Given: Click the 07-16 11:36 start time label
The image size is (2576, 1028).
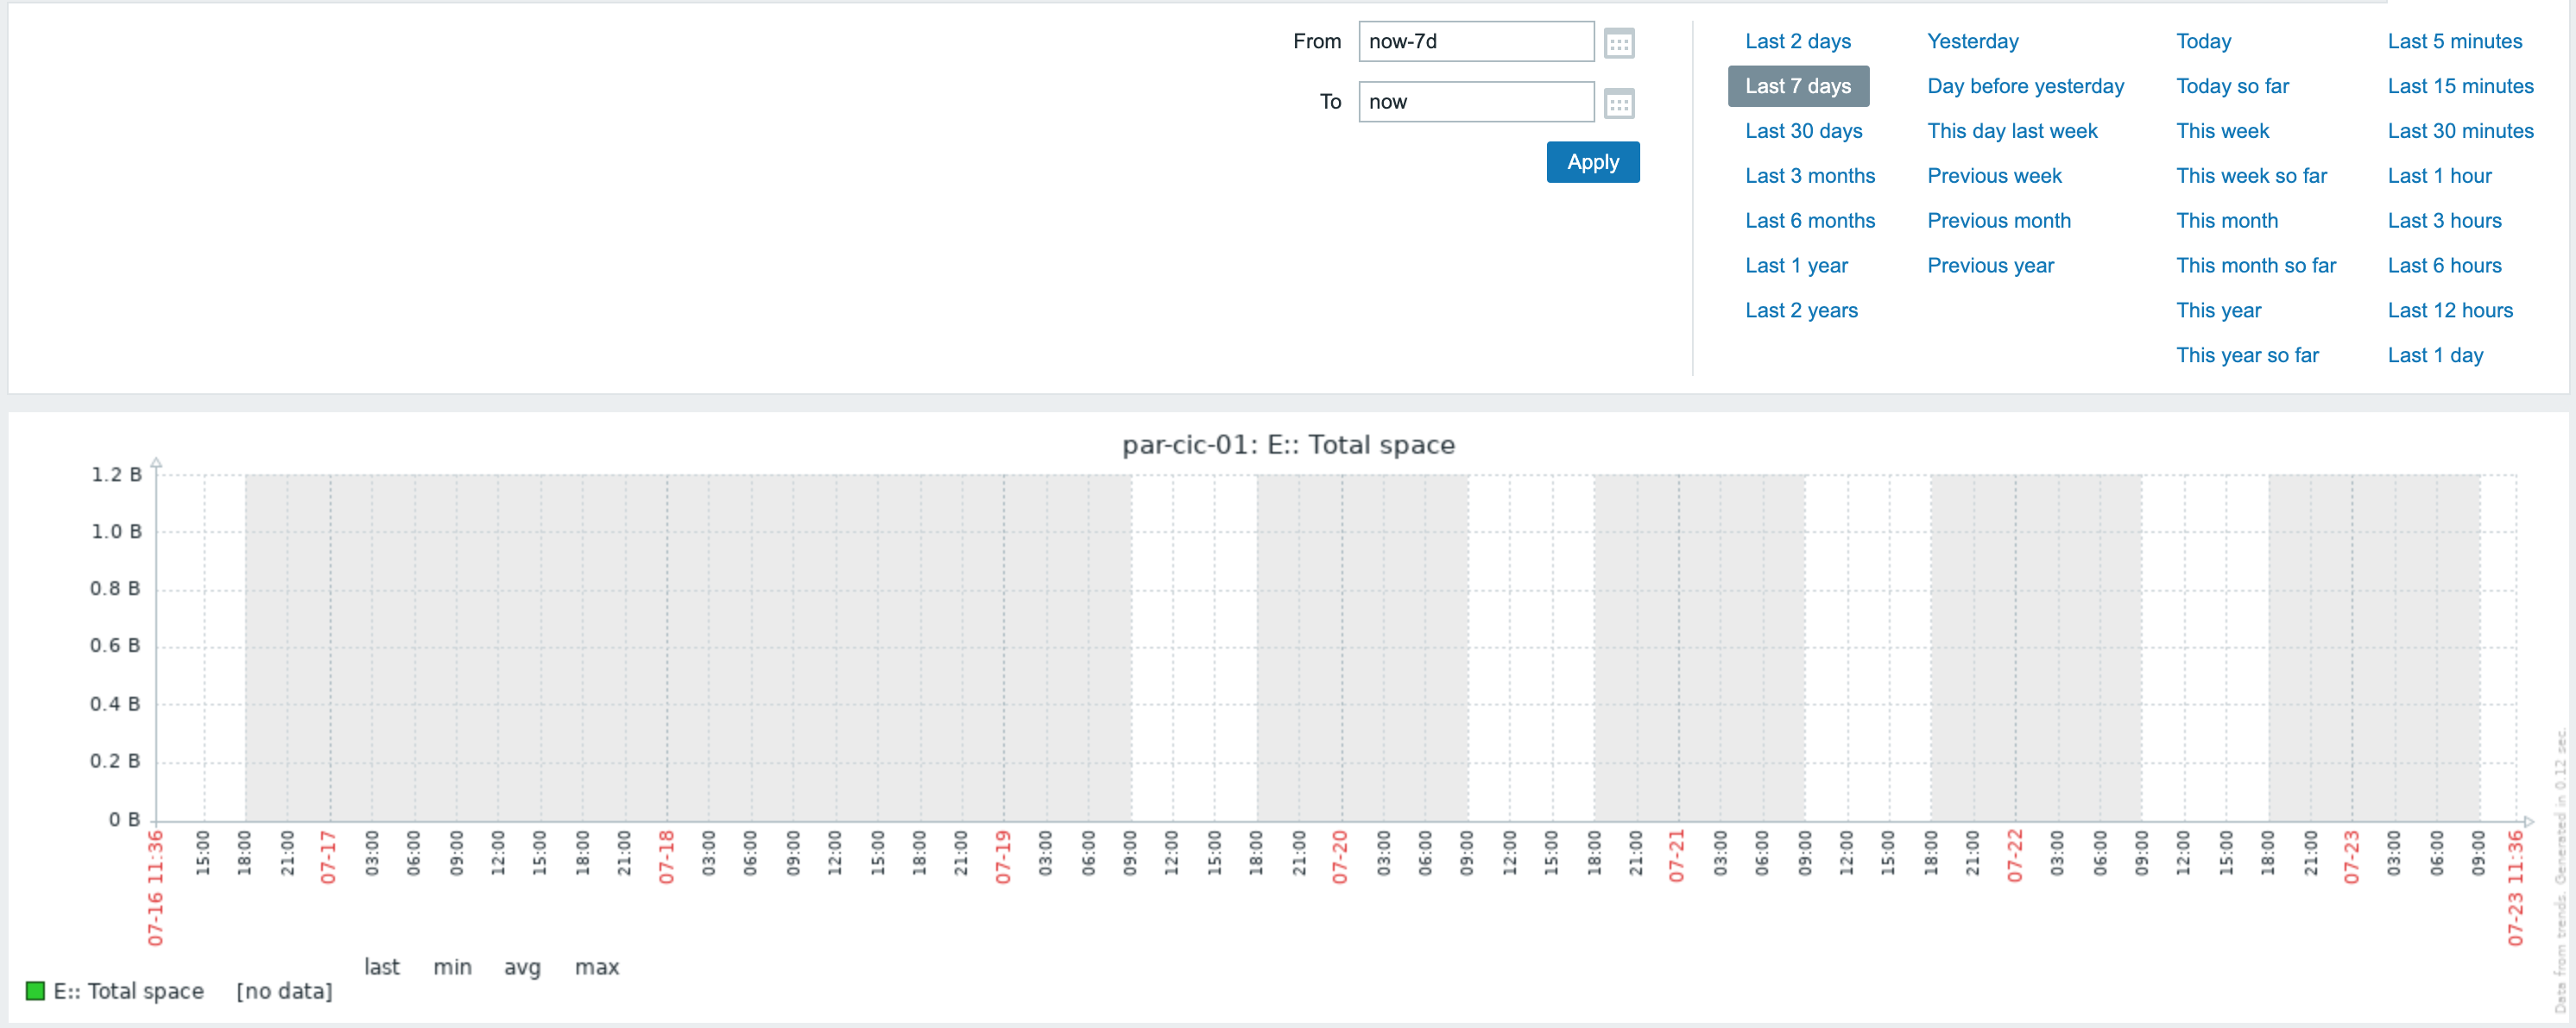Looking at the screenshot, I should click(155, 888).
